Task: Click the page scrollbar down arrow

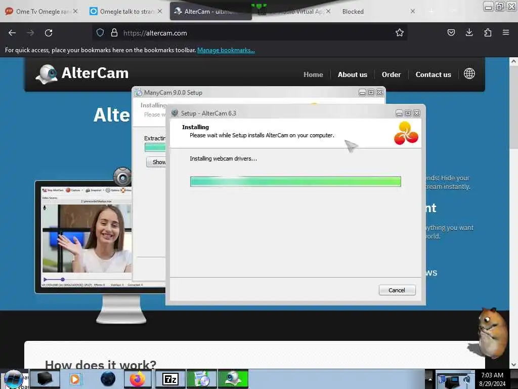Action: point(513,365)
